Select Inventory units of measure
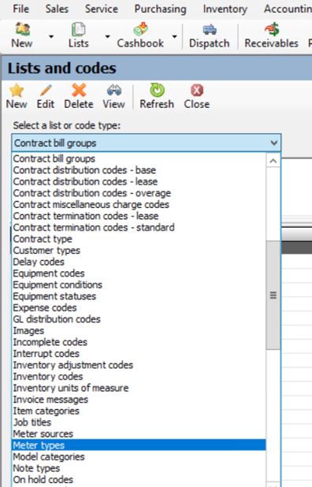Image resolution: width=312 pixels, height=487 pixels. (x=139, y=388)
